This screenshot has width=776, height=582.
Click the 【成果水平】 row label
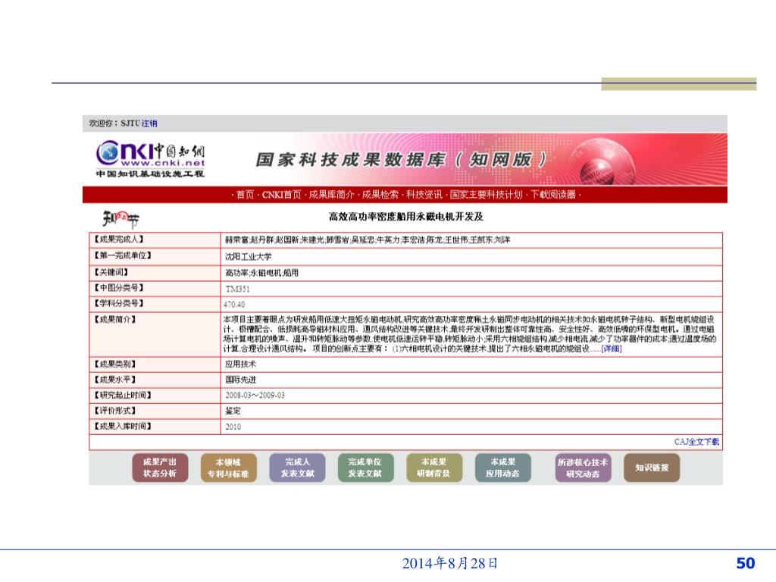(115, 380)
